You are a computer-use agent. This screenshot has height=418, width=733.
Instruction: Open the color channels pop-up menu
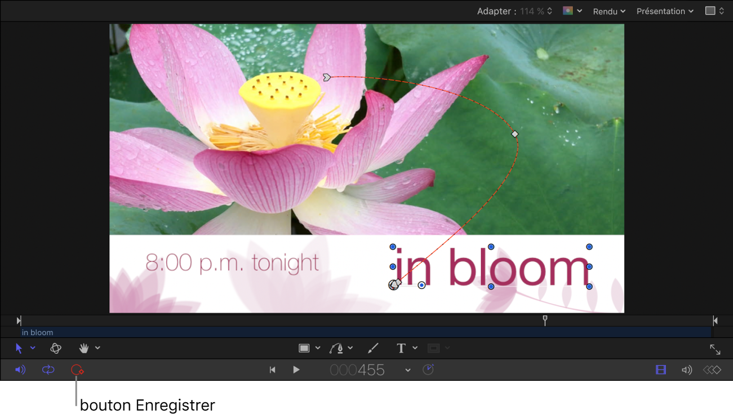(x=572, y=11)
